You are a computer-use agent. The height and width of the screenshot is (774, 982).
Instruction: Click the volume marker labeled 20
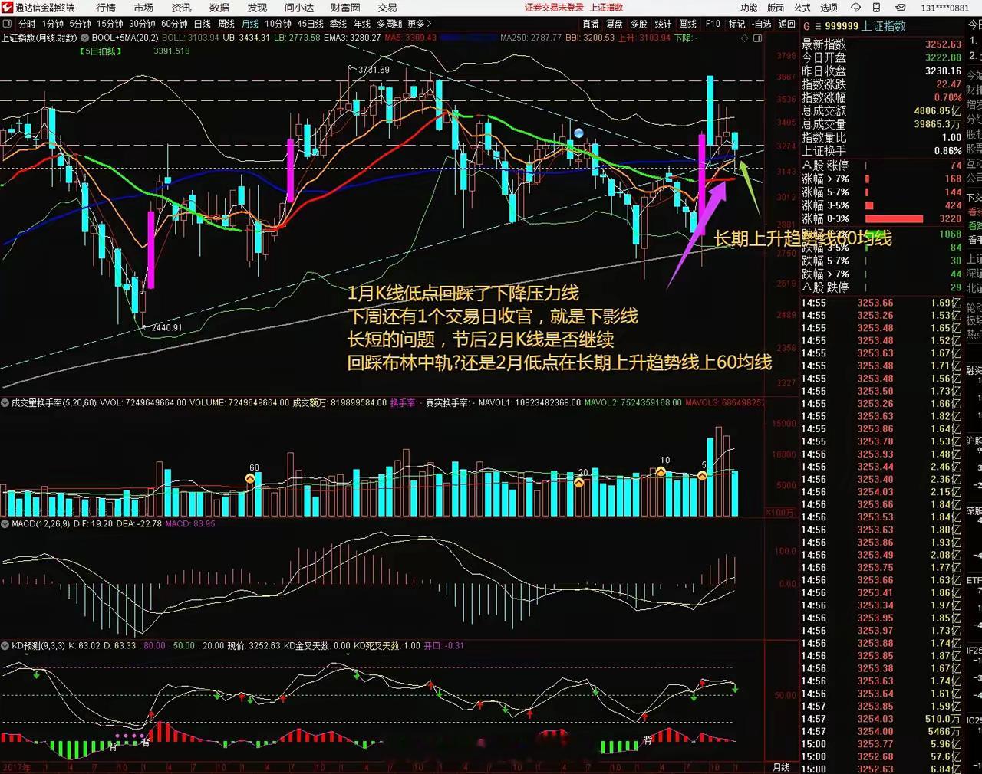click(578, 482)
